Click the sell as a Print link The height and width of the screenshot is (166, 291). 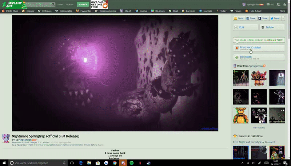click(274, 40)
